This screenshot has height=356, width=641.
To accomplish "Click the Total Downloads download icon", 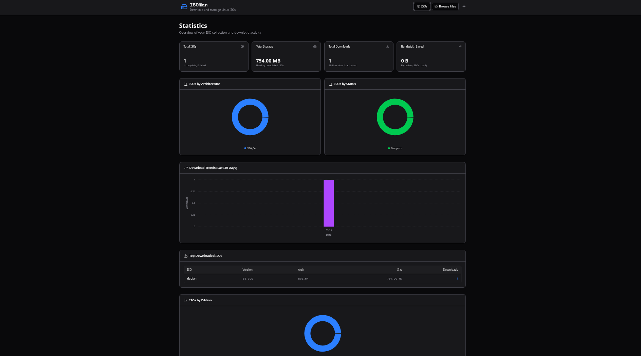I will pos(387,47).
